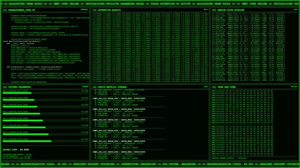Click the GPU 1 utilization bar

tap(45, 100)
